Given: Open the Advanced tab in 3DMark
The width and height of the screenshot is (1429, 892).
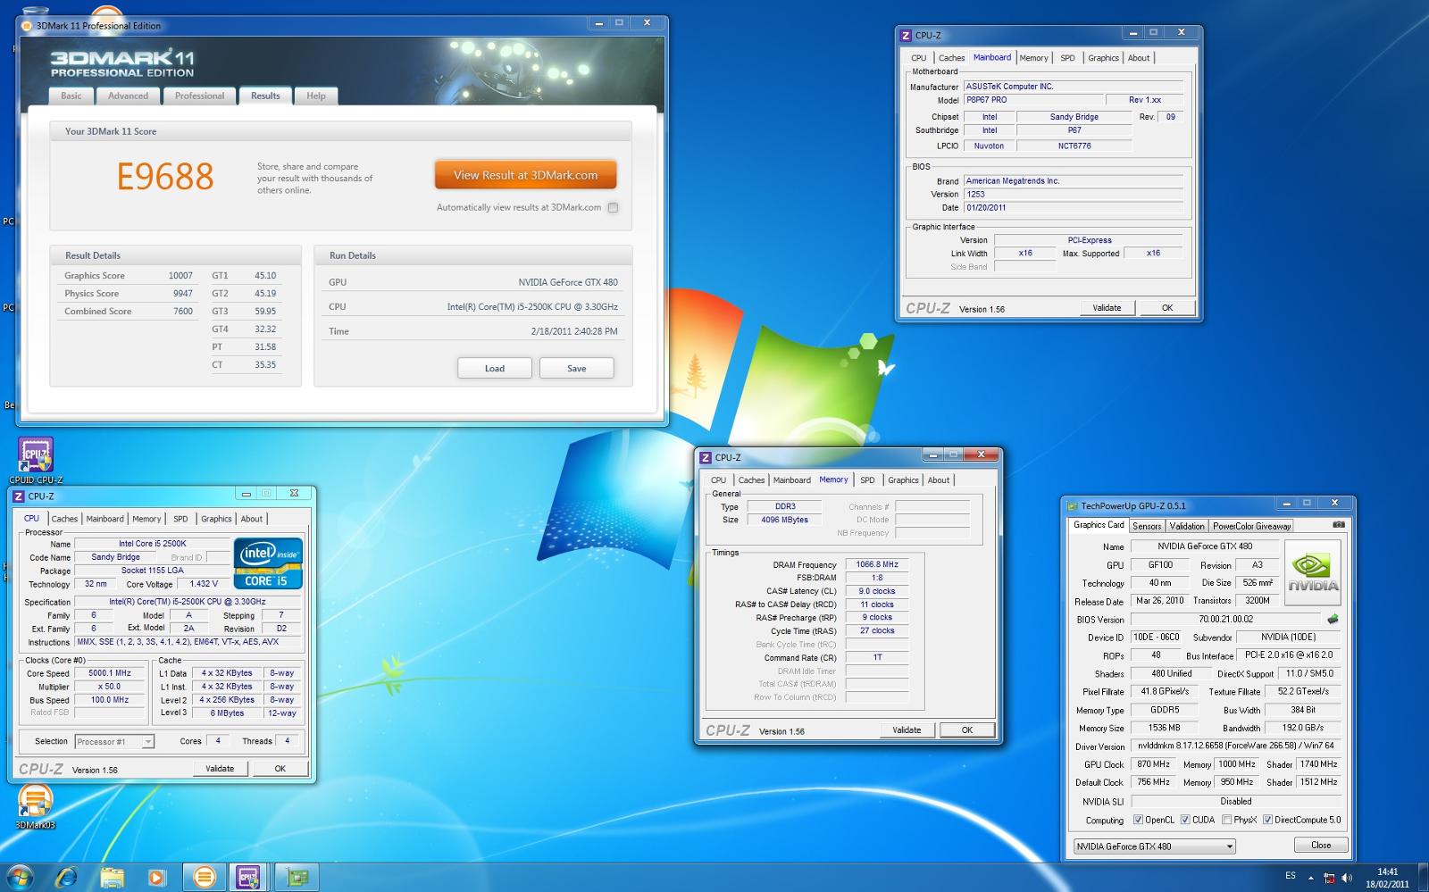Looking at the screenshot, I should point(128,96).
